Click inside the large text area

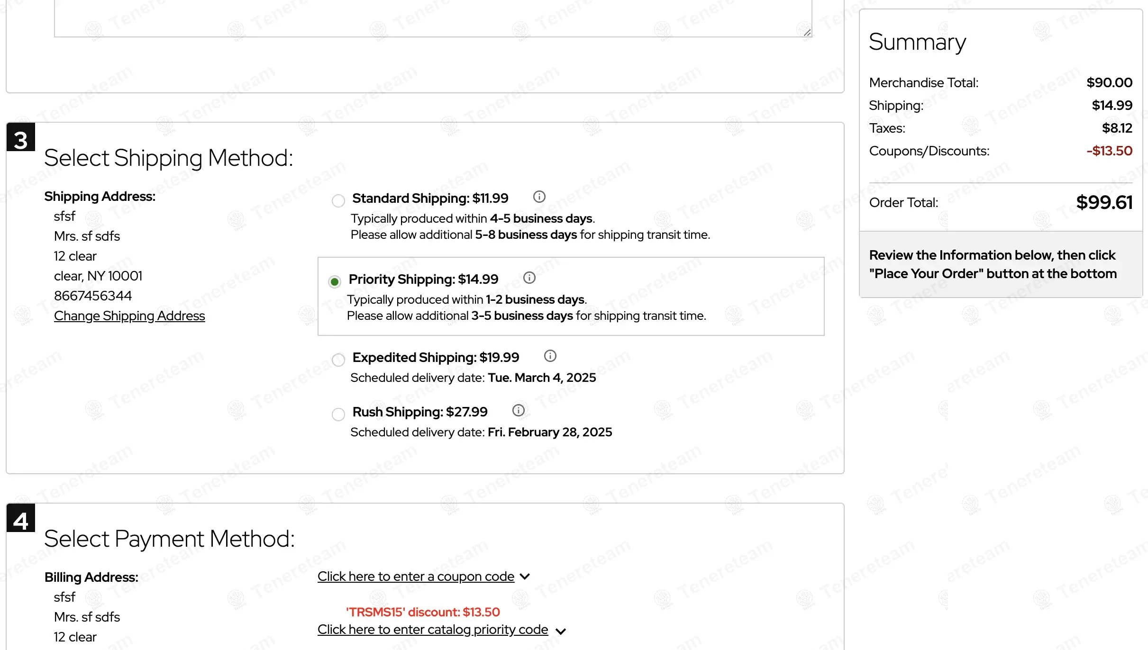(x=427, y=17)
